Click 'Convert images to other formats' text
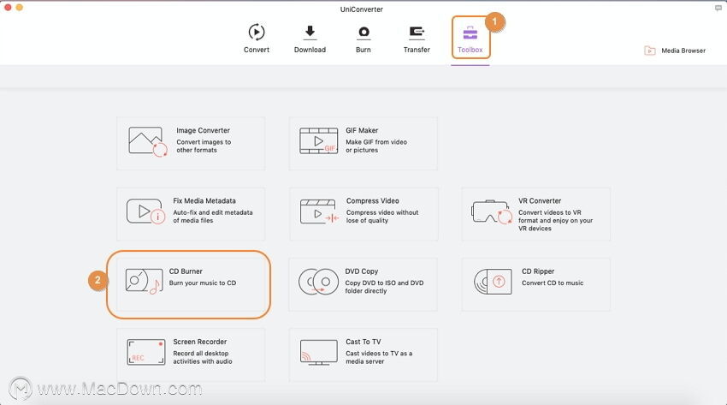This screenshot has height=405, width=727. (x=204, y=146)
